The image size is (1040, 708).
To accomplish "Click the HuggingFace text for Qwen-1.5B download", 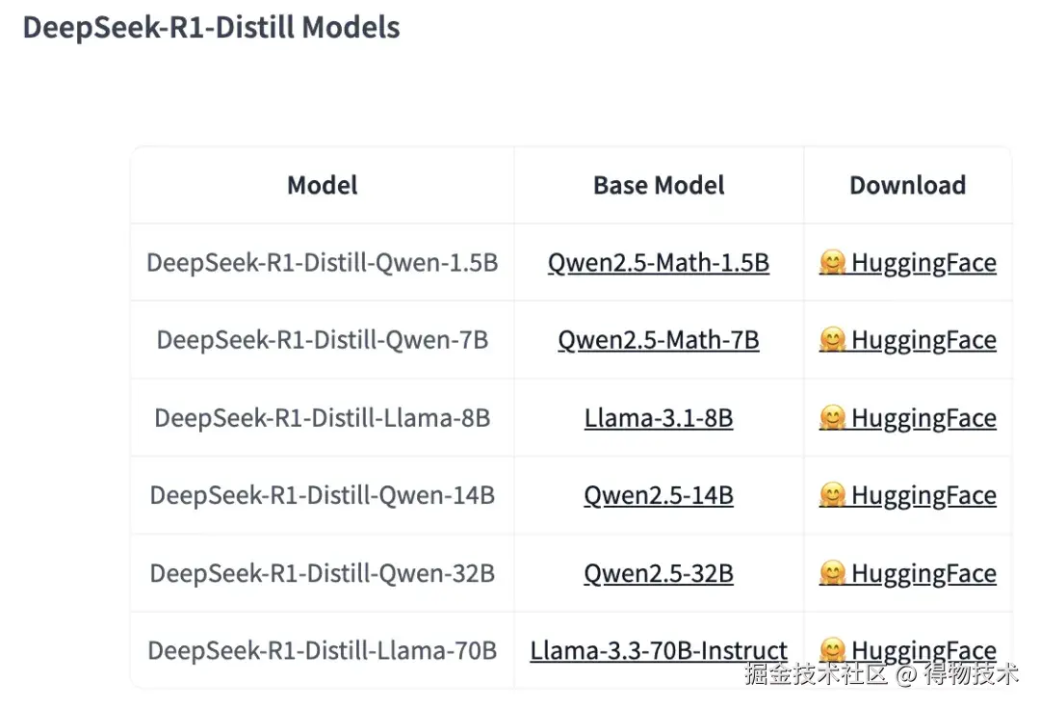I will click(923, 263).
